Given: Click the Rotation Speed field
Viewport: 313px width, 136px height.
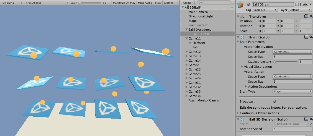Looking at the screenshot, I should click(x=292, y=129).
